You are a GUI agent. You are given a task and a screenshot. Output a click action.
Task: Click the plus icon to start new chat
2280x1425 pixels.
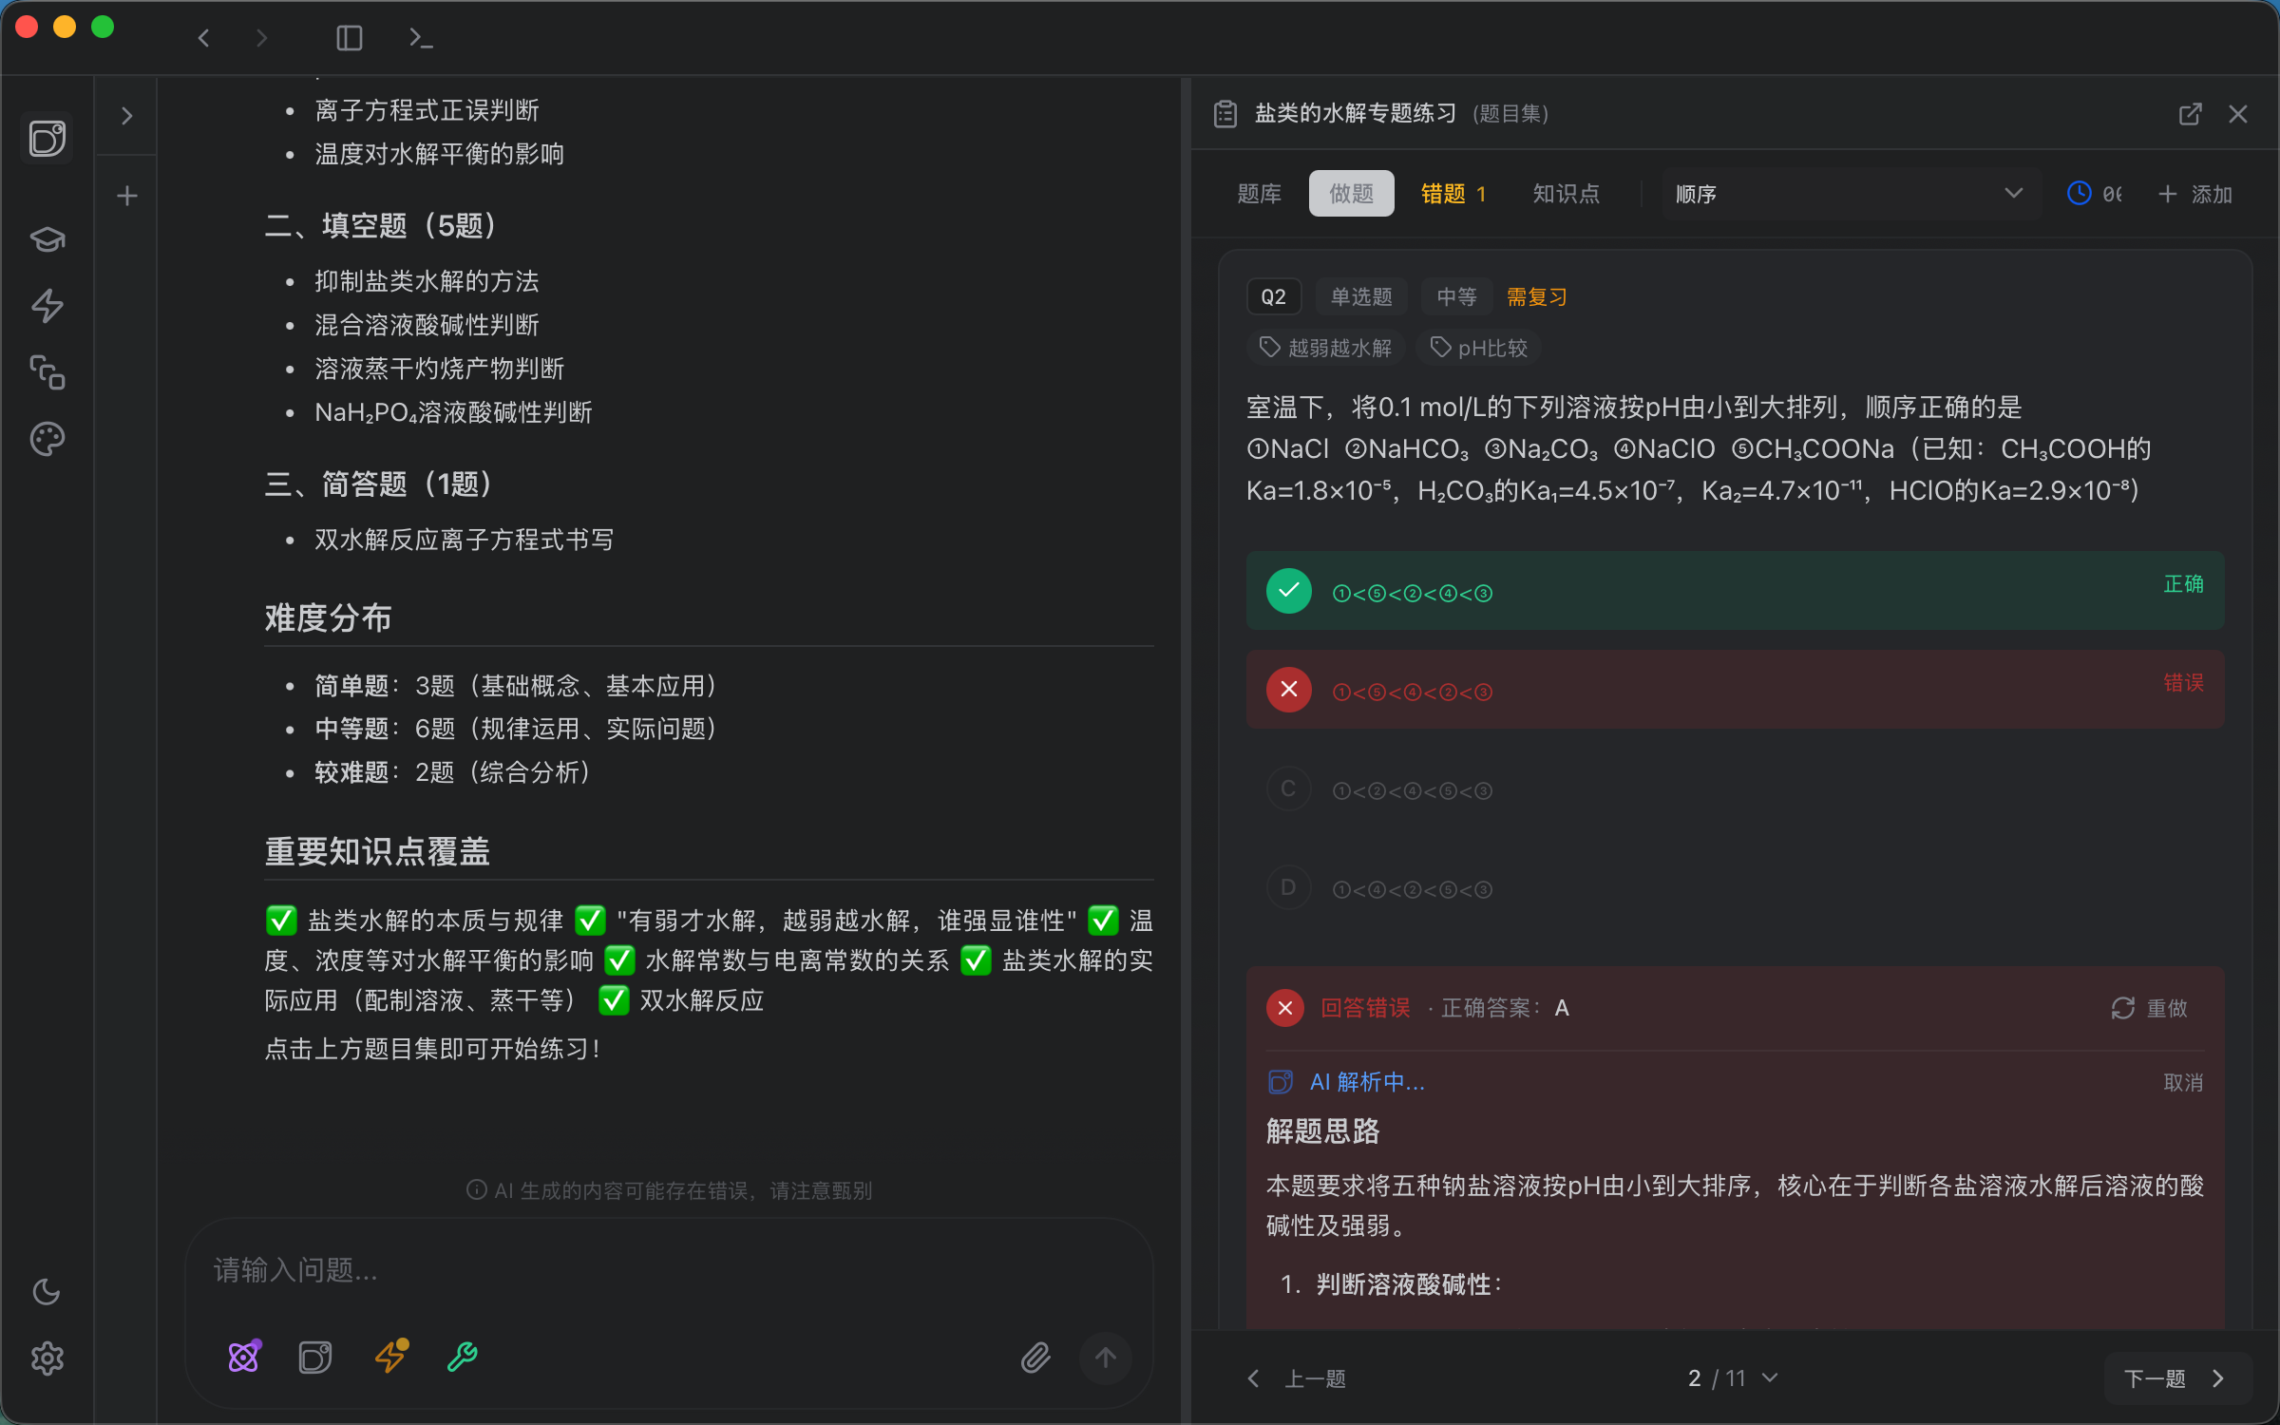pyautogui.click(x=126, y=196)
